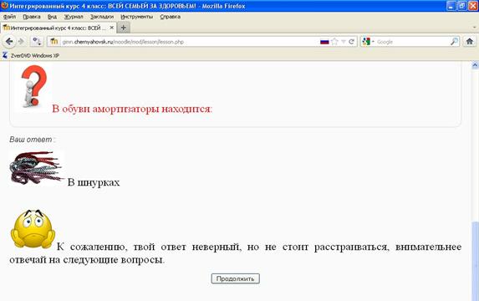
Task: Restore down the Firefox window
Action: (462, 6)
